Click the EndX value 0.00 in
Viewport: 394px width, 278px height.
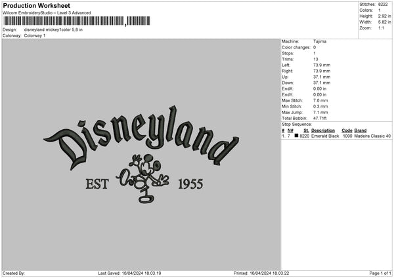[x=320, y=89]
